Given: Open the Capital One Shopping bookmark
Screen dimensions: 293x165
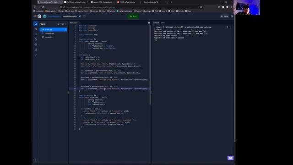Looking at the screenshot, I should tap(124, 11).
